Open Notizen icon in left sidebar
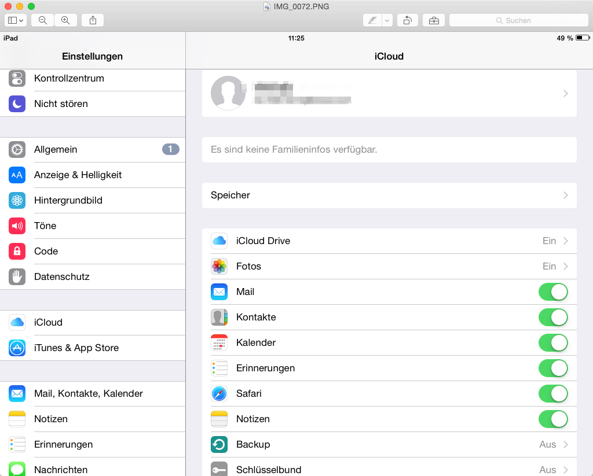Viewport: 593px width, 476px height. coord(17,419)
